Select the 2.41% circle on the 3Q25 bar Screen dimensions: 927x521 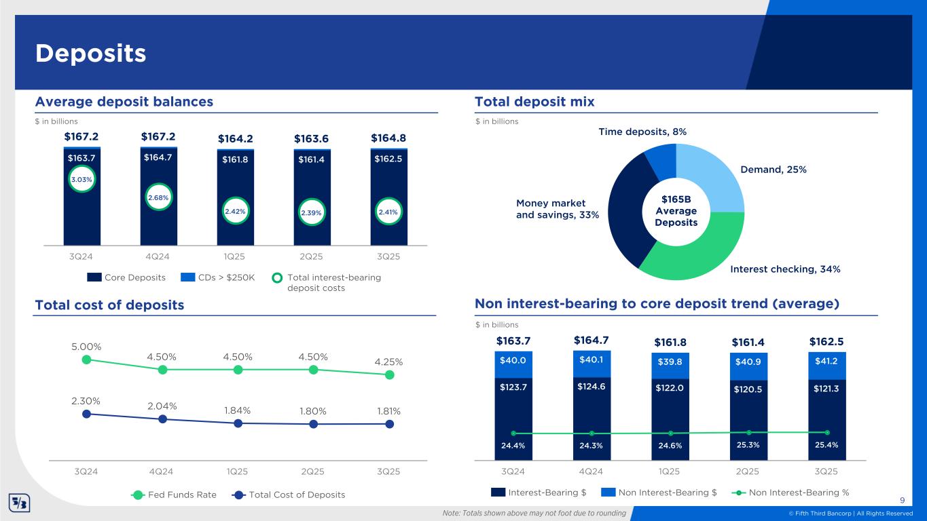(388, 211)
